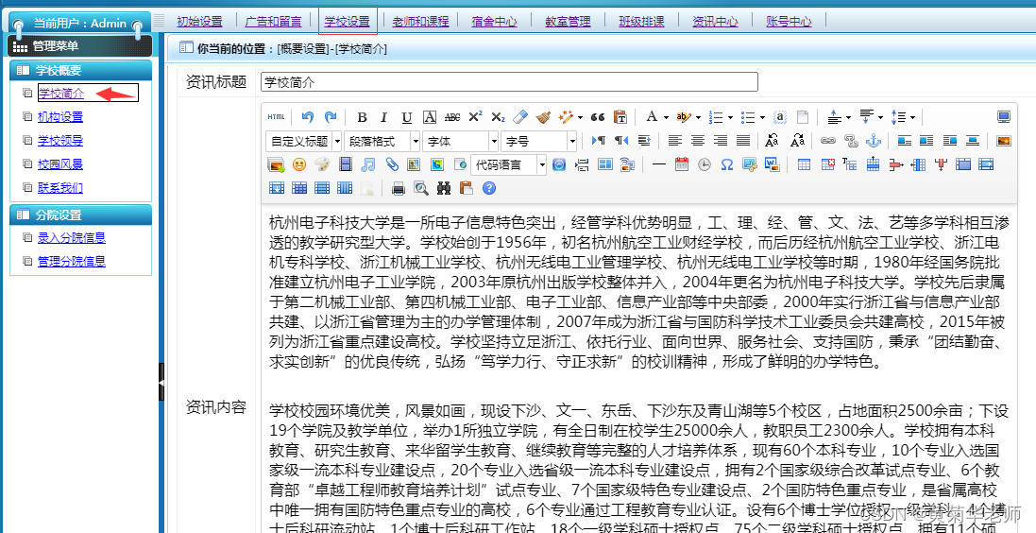Insert time with clock icon
The width and height of the screenshot is (1036, 533).
click(705, 164)
